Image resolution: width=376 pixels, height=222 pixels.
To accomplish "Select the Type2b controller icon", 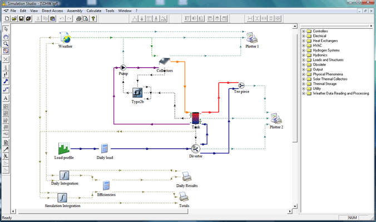I will tap(137, 92).
